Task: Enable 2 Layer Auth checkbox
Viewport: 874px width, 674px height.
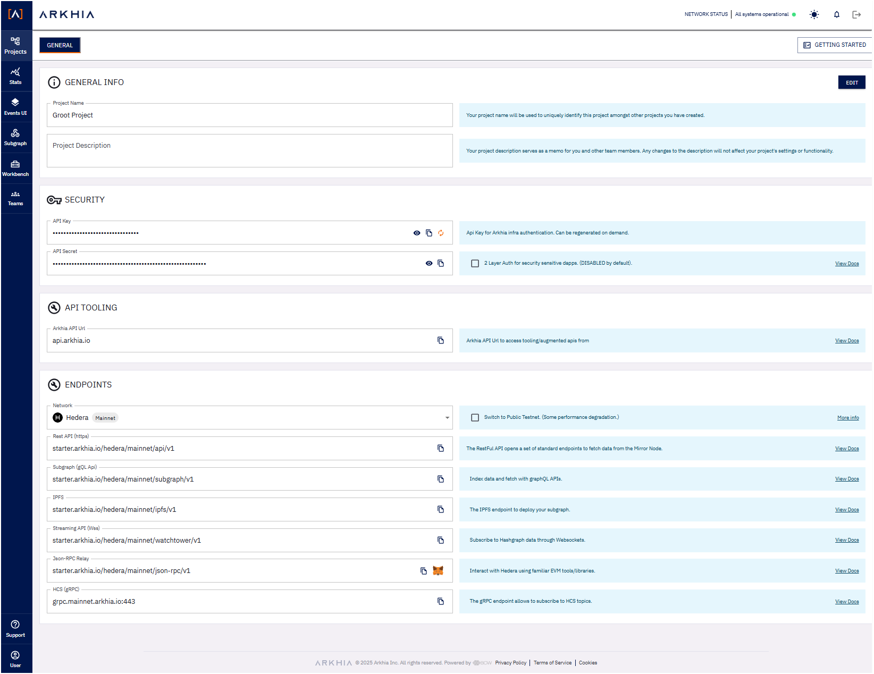Action: tap(475, 263)
